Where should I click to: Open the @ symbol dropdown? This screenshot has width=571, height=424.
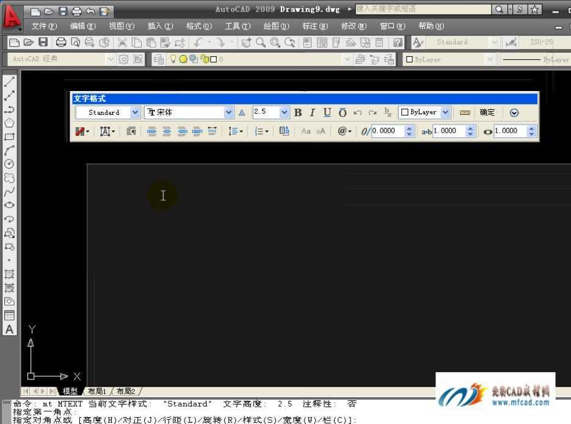[344, 131]
